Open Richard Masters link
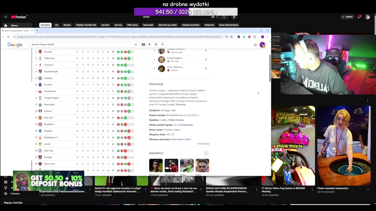Screen dimensions: 376x211 pyautogui.click(x=175, y=115)
